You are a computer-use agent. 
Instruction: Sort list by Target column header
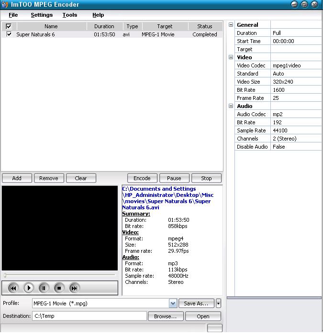pyautogui.click(x=165, y=26)
